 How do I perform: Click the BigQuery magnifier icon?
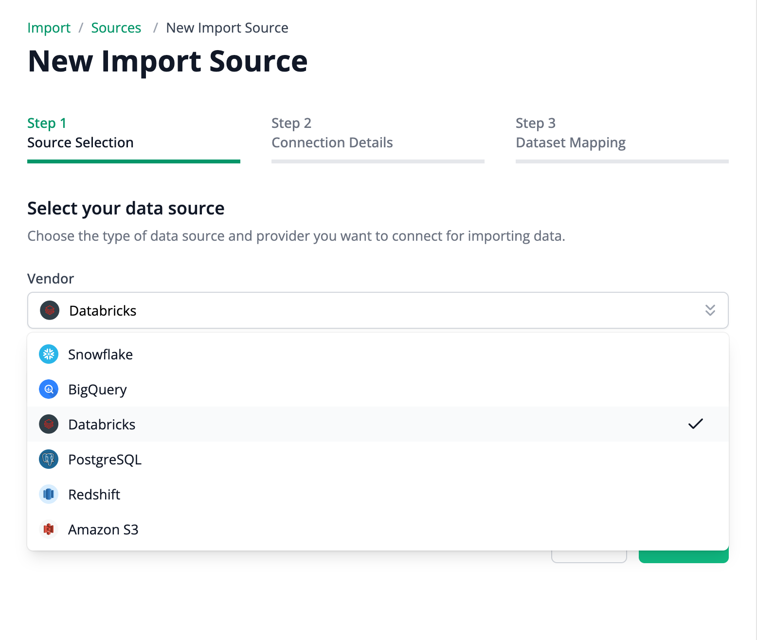tap(48, 389)
